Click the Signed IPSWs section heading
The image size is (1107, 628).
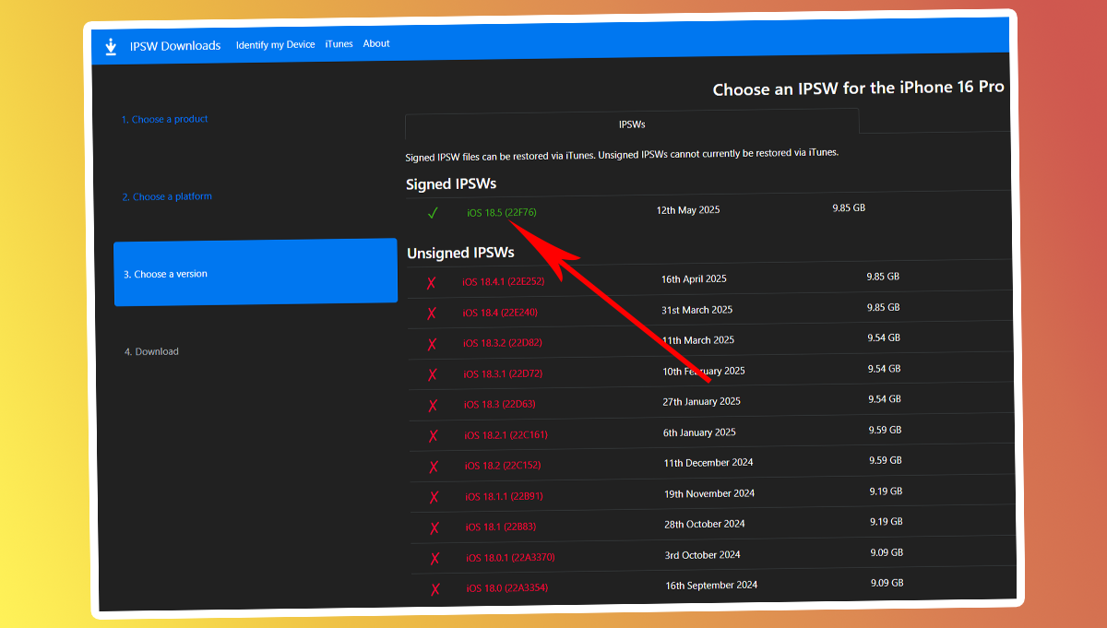pyautogui.click(x=451, y=184)
